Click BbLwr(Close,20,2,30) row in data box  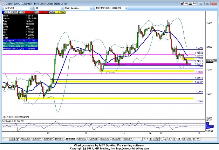tap(20, 46)
